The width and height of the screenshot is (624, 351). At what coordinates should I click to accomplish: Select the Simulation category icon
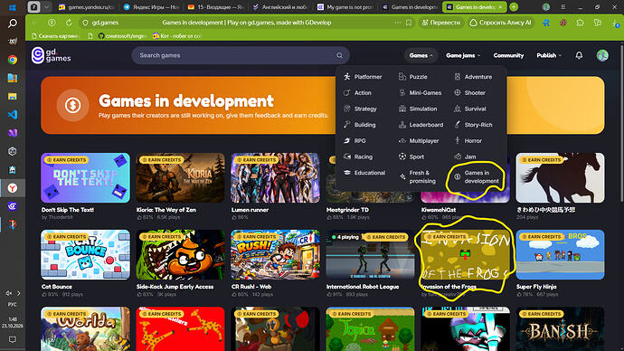point(402,109)
